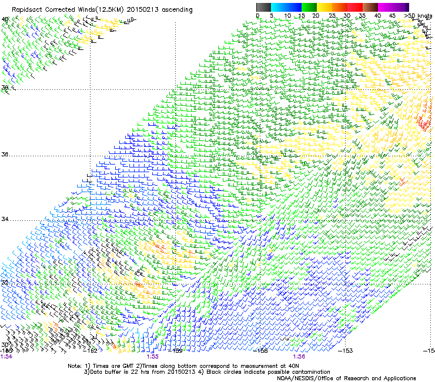Click the '>50 knots' legend label
Viewport: 435px width, 382px height.
click(x=418, y=16)
